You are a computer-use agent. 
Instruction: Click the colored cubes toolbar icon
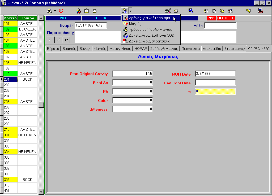click(x=78, y=11)
